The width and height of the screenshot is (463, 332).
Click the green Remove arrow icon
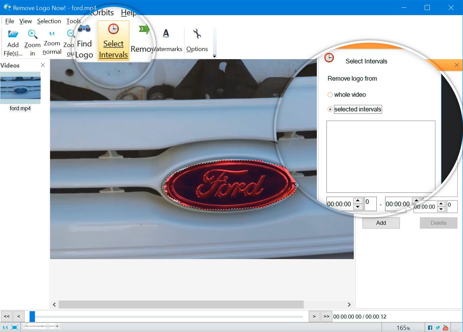144,30
